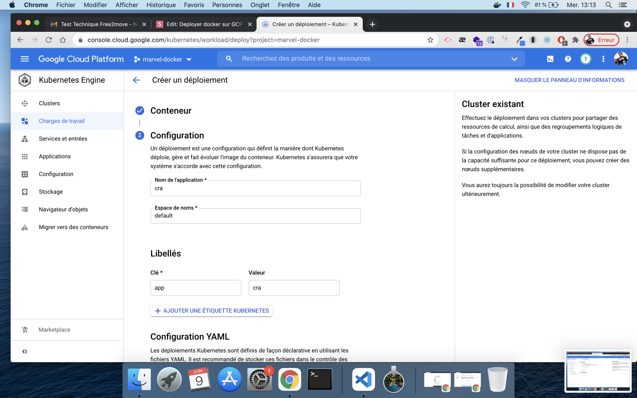Open the Historique menu
The image size is (637, 398).
coord(161,5)
